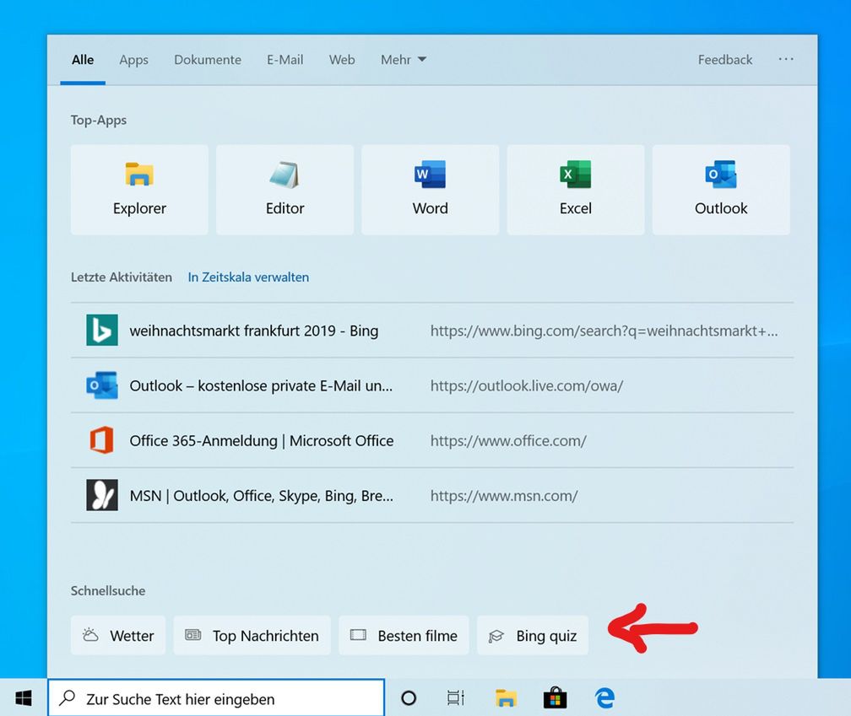Image resolution: width=851 pixels, height=716 pixels.
Task: Click the film icon beside Besten filme
Action: click(358, 635)
